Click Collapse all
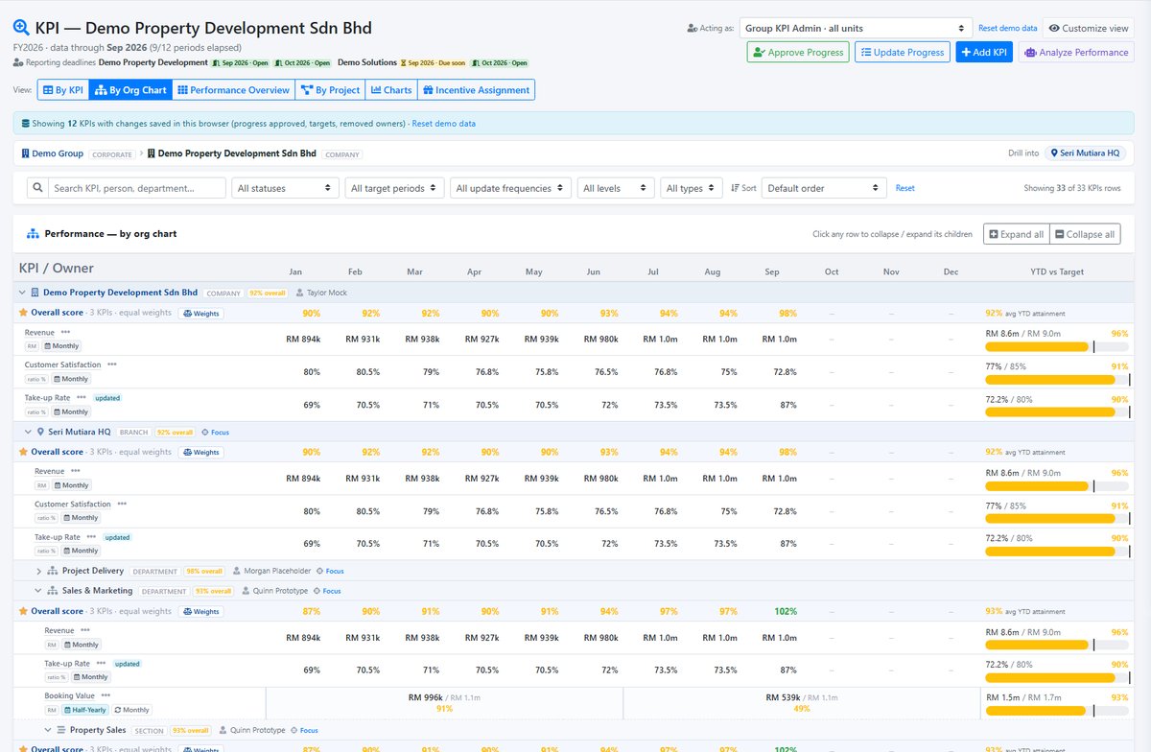The height and width of the screenshot is (752, 1151). click(x=1085, y=234)
